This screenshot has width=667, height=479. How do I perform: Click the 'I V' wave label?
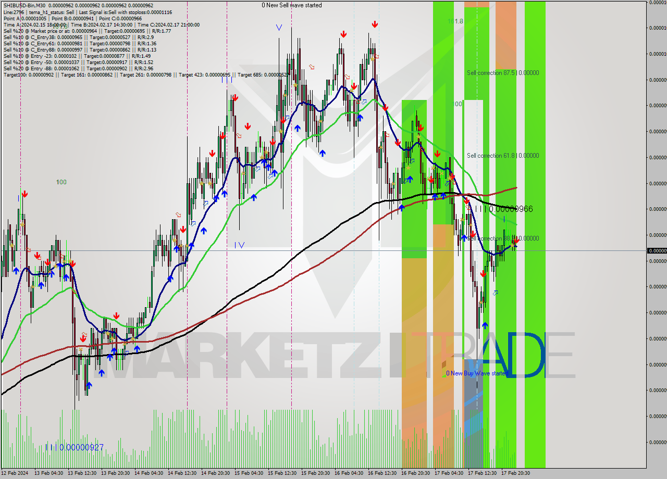[239, 245]
